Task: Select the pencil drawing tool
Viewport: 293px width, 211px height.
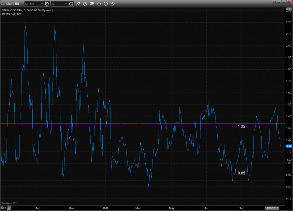Action: point(78,4)
